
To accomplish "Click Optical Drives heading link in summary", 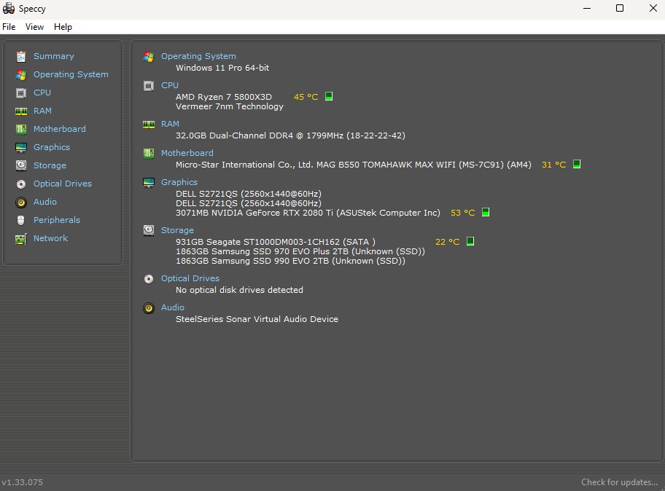I will [x=190, y=279].
